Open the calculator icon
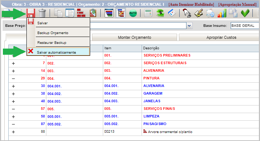This screenshot has height=141, width=260. [148, 13]
